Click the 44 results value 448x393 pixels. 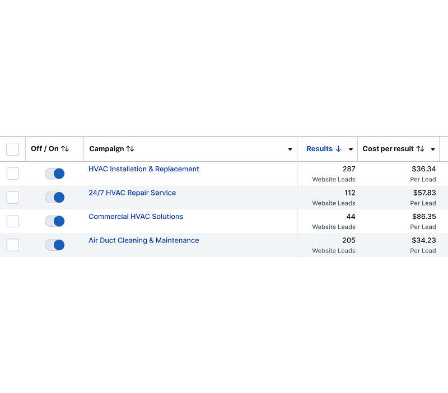tap(351, 217)
